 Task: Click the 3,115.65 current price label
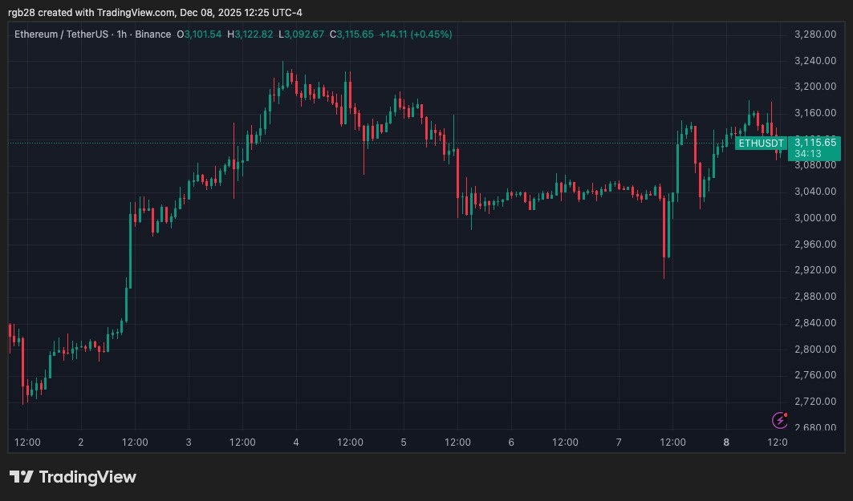(815, 143)
